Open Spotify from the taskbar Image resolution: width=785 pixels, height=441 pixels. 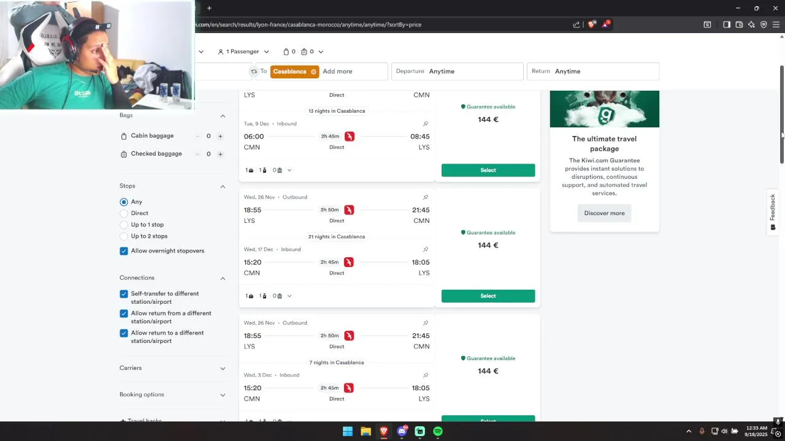pyautogui.click(x=438, y=431)
